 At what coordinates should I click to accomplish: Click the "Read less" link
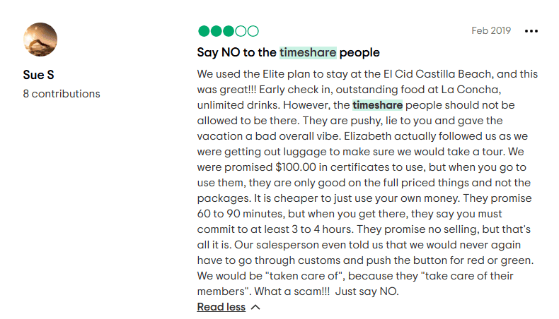pos(221,307)
